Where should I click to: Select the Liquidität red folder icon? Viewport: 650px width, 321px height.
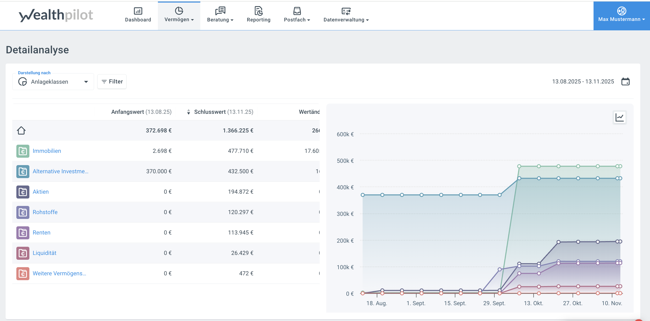coord(22,253)
